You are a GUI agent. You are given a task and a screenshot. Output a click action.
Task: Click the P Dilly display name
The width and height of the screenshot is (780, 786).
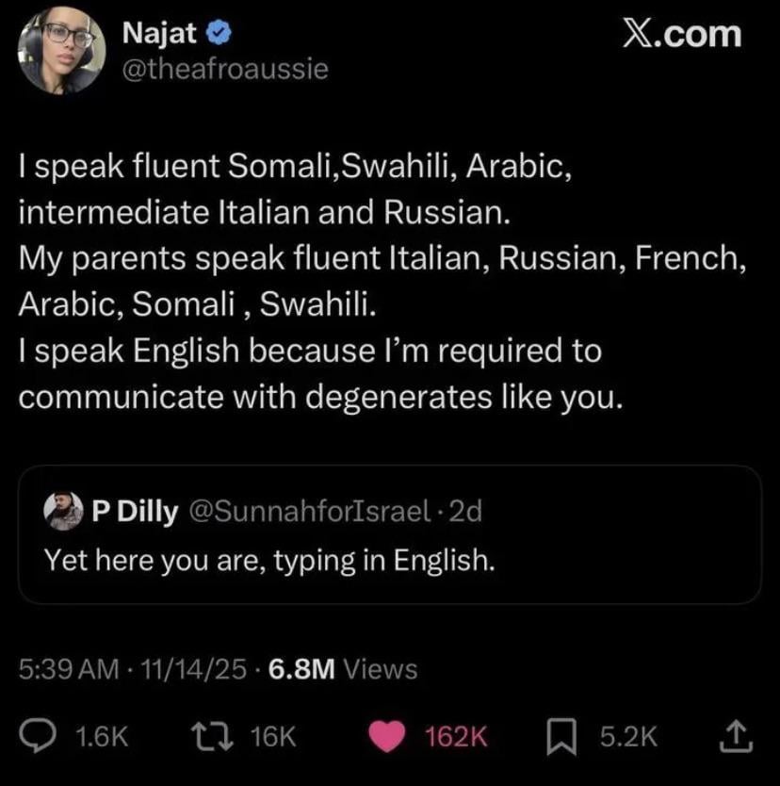[x=135, y=512]
